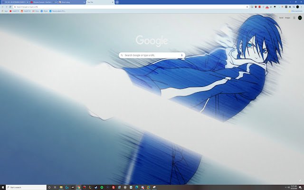This screenshot has width=304, height=190.
Task: Open the rightmost bookmark in the bookmarks bar
Action: 57,11
